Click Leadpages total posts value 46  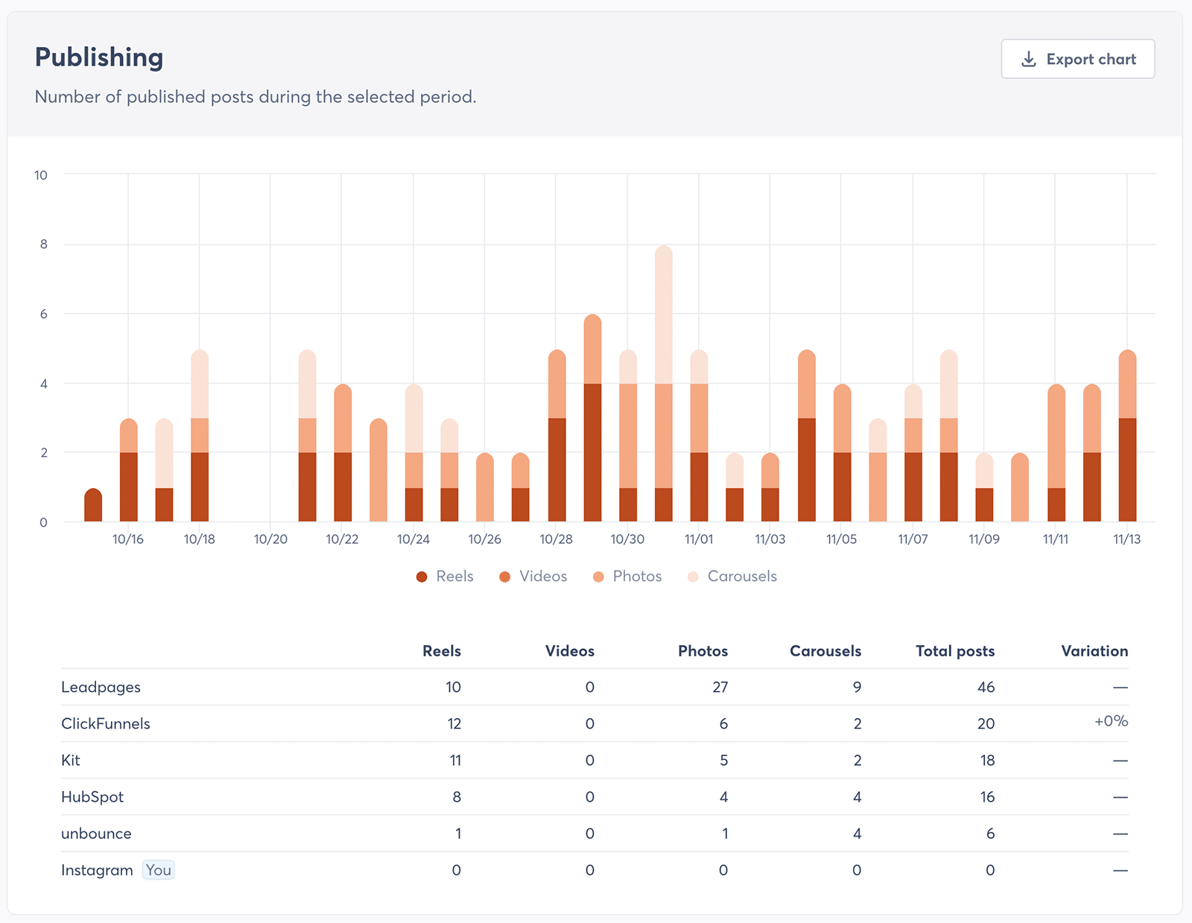[x=986, y=688]
